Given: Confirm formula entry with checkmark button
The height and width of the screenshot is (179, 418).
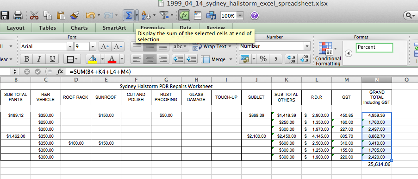Looking at the screenshot, I should [x=37, y=72].
